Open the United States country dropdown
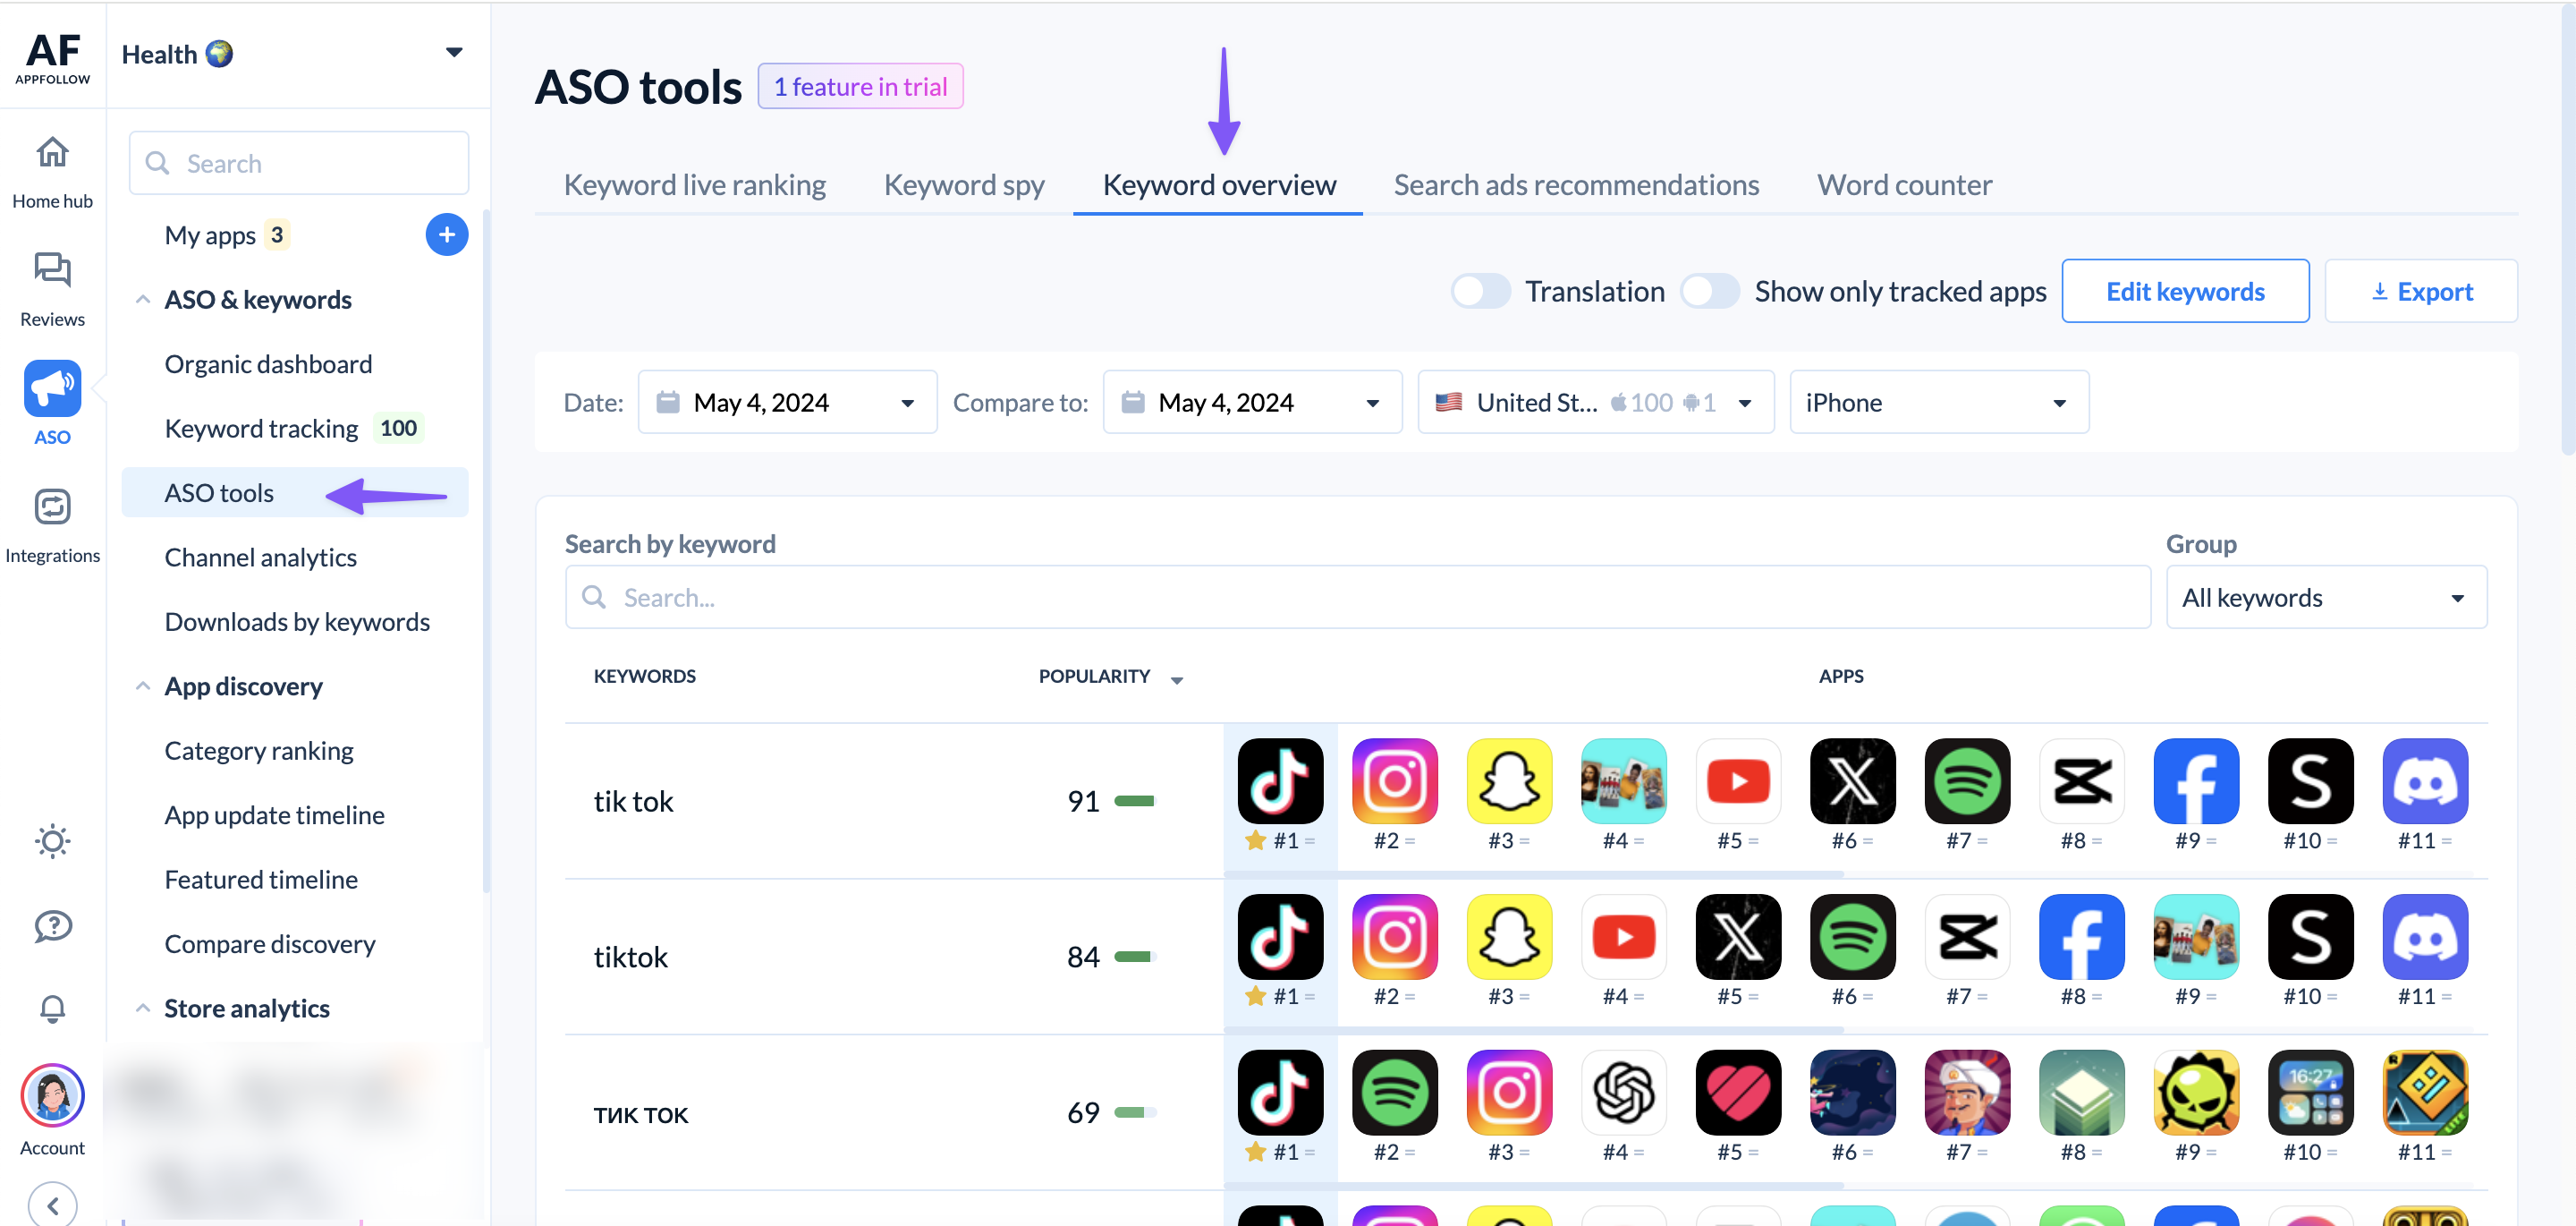2576x1226 pixels. point(1595,403)
